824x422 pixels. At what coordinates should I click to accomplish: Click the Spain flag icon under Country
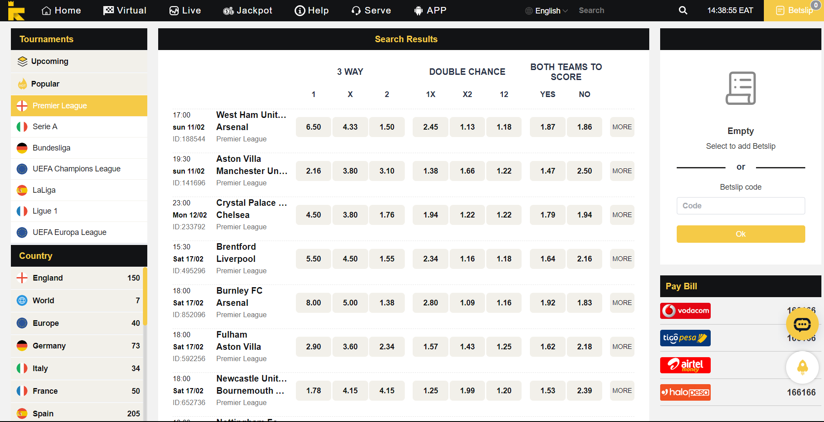pyautogui.click(x=22, y=413)
